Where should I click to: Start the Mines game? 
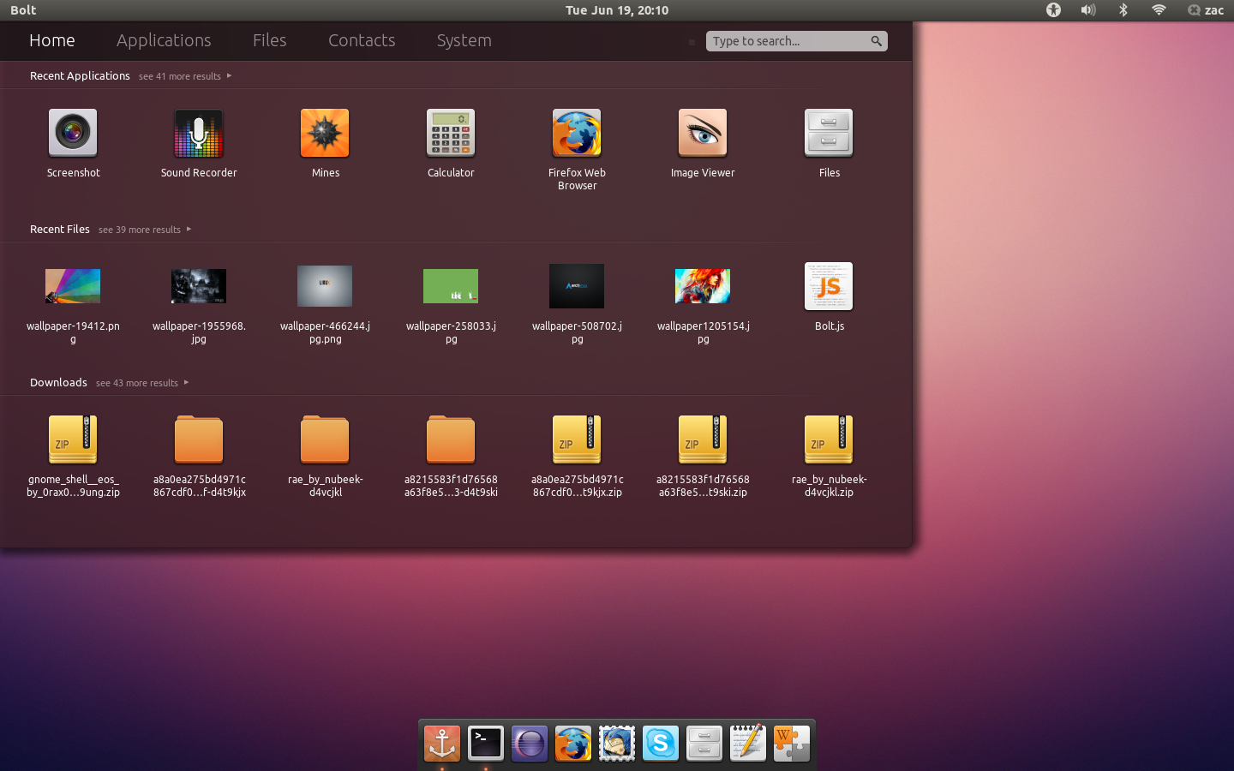324,133
